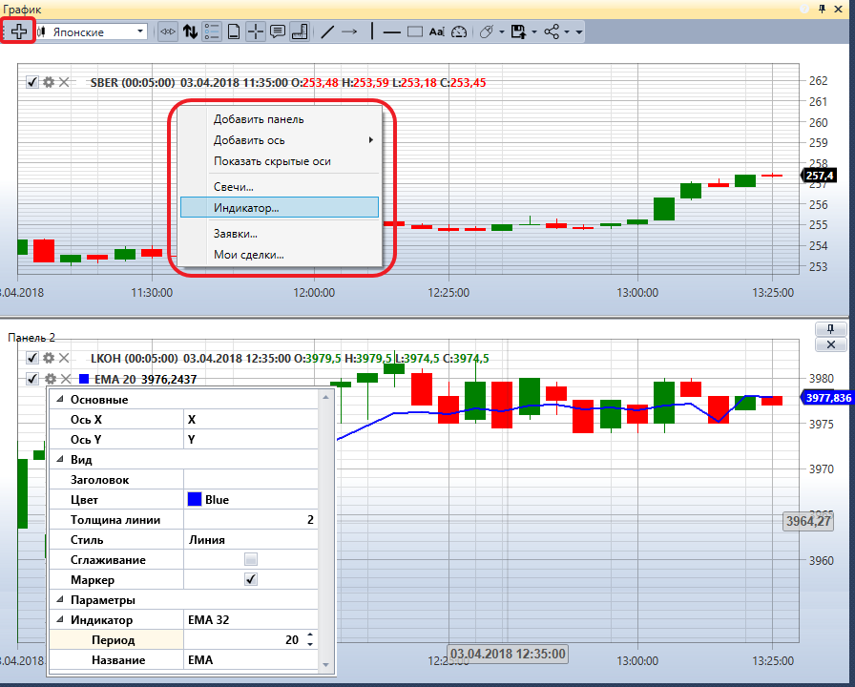The image size is (855, 687).
Task: Select the Aa text annotation tool
Action: pyautogui.click(x=436, y=31)
